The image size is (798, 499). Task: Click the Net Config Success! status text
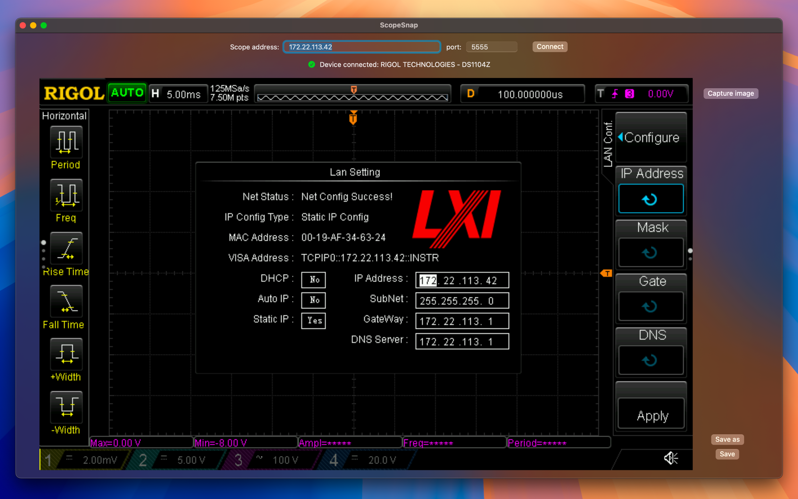347,197
